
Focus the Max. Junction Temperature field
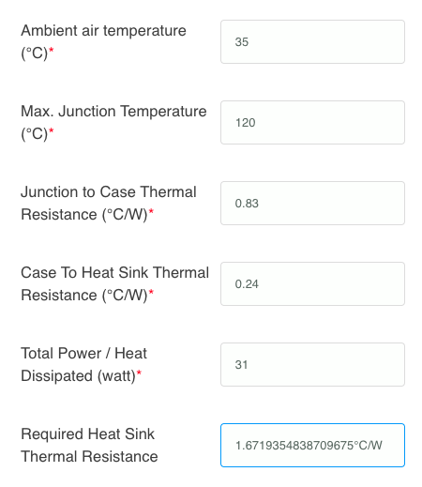[x=312, y=123]
